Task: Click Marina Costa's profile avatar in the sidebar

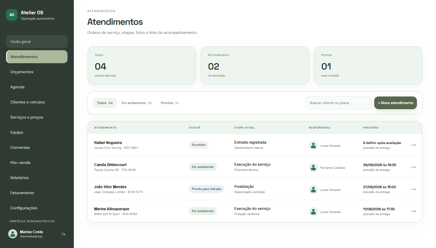Action: (x=13, y=234)
